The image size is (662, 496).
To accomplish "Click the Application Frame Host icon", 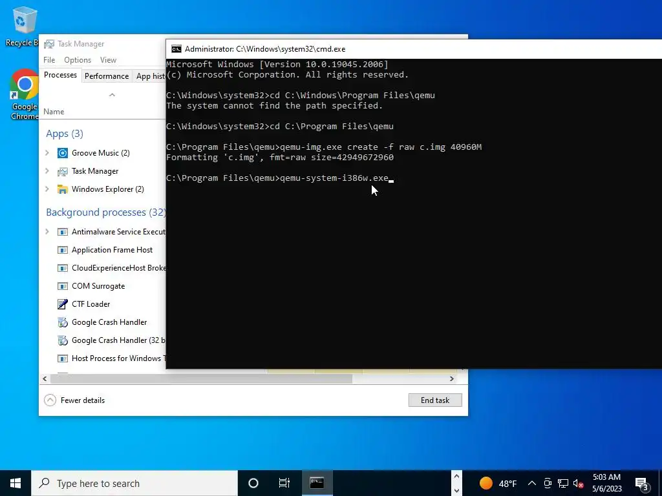I will coord(63,250).
